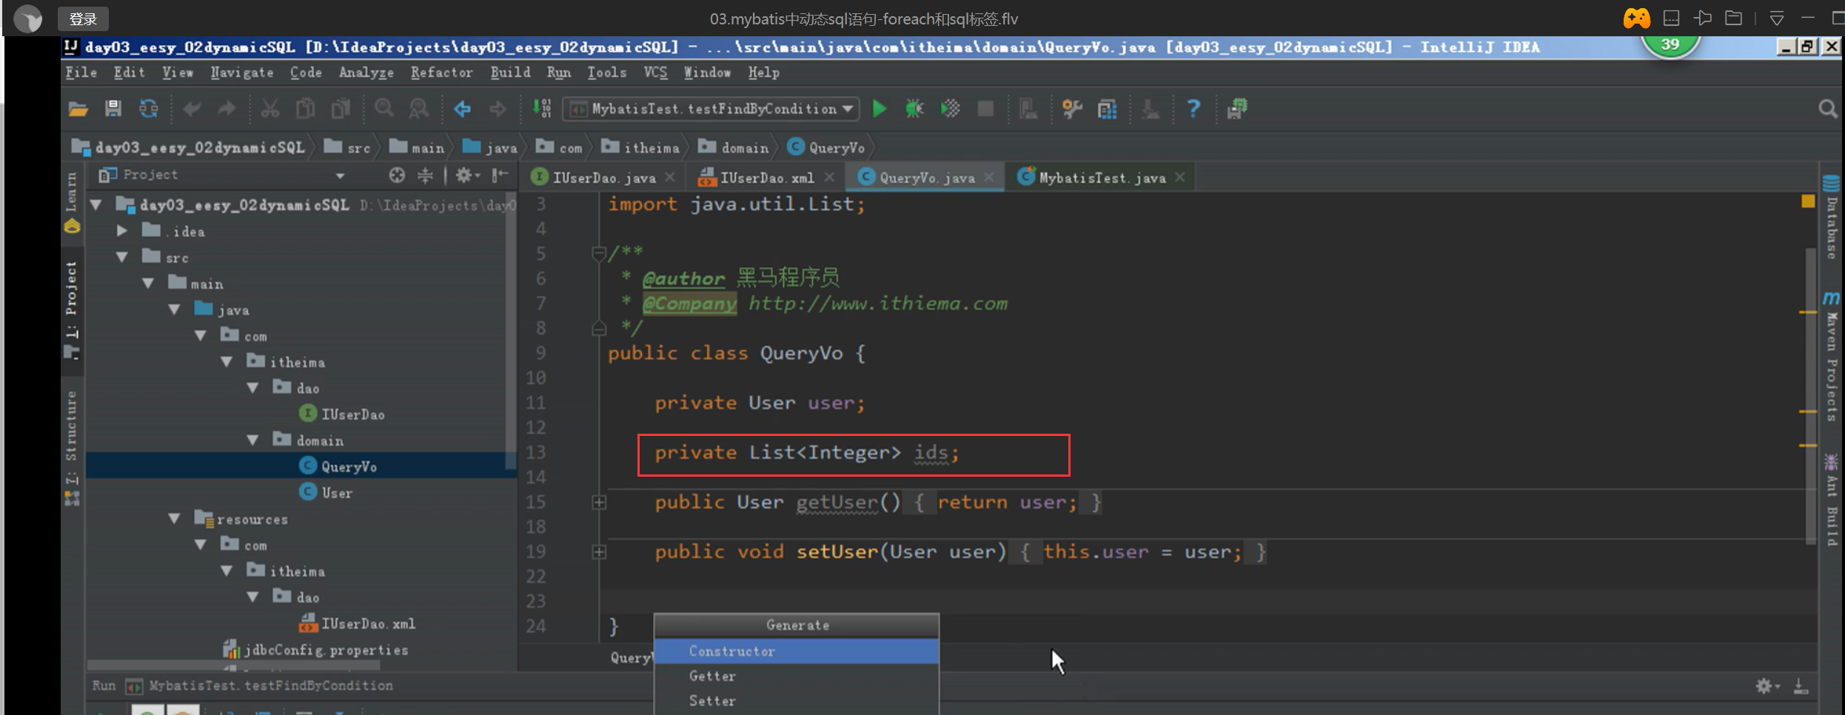Switch to the IUserDao.xml editor tab
Viewport: 1845px width, 715px height.
767,178
